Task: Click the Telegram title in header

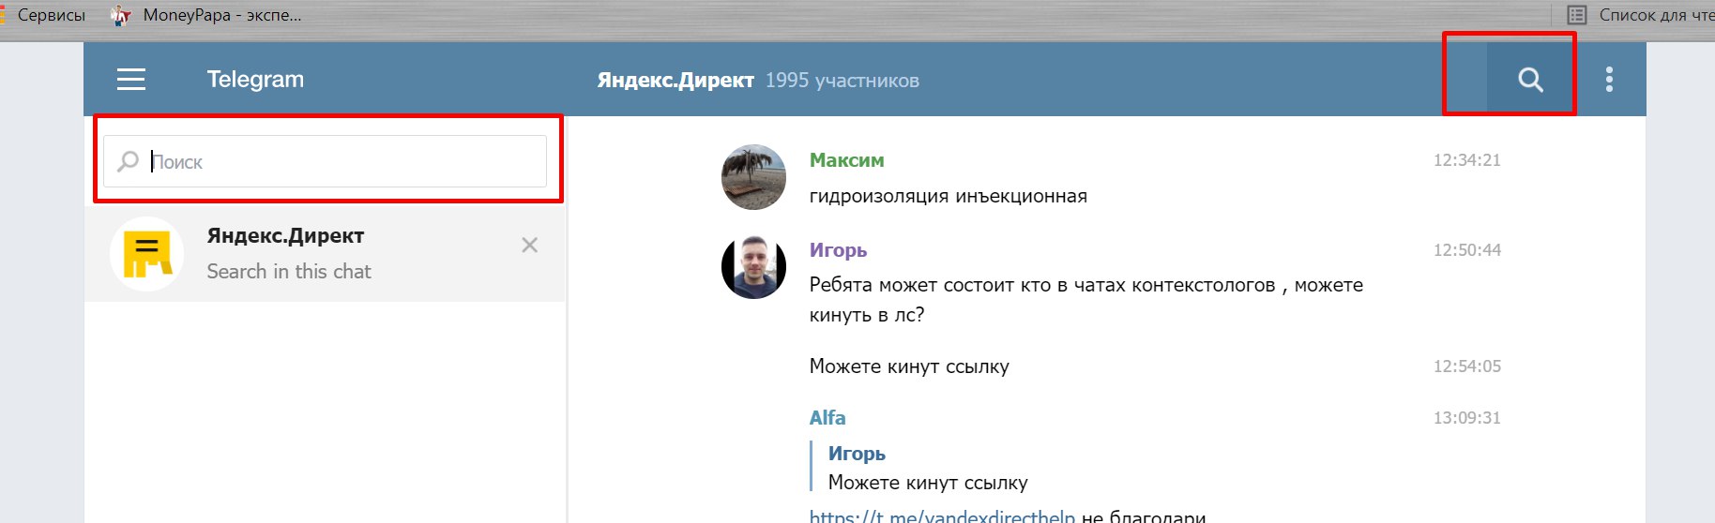Action: point(255,80)
